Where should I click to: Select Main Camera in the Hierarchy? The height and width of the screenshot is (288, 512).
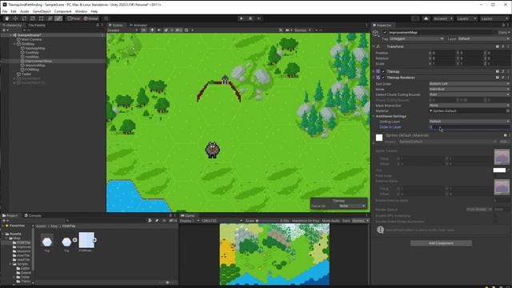pyautogui.click(x=31, y=39)
